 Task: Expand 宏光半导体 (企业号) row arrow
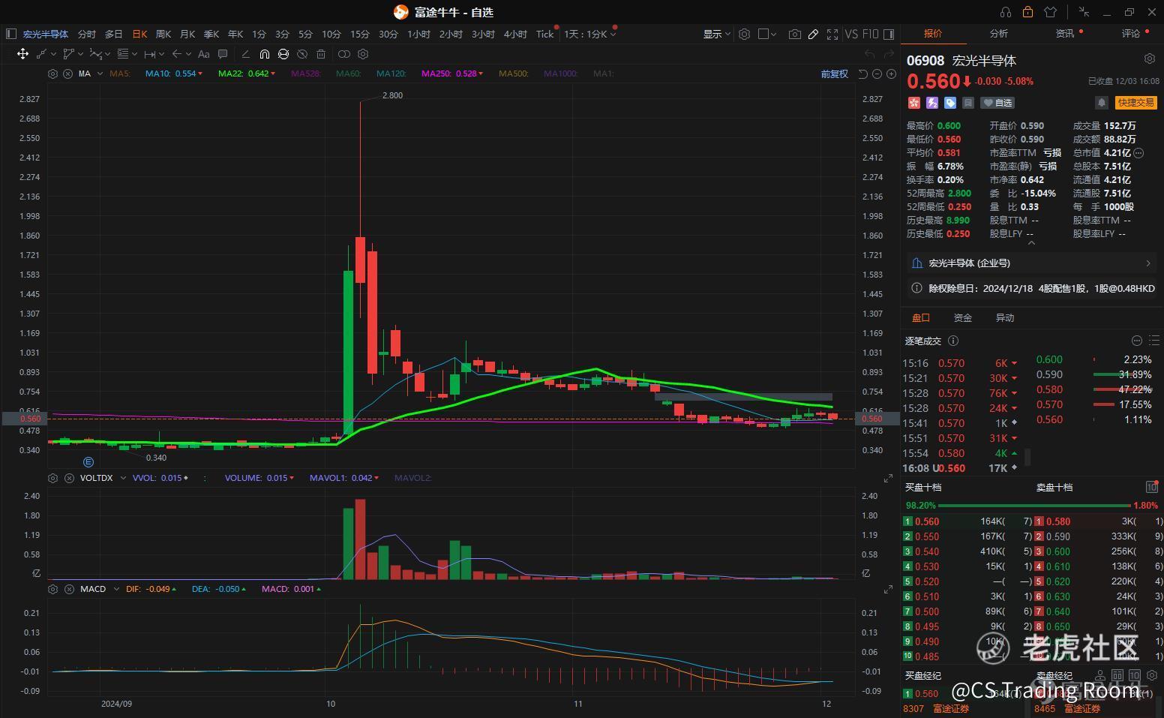click(1147, 263)
